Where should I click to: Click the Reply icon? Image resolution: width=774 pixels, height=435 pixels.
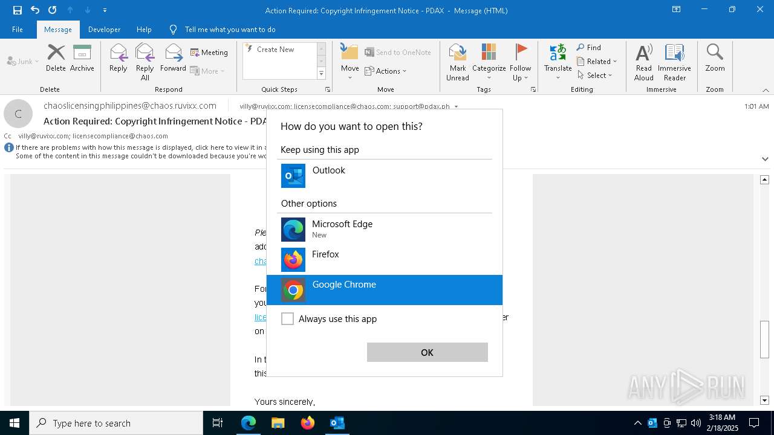pos(119,58)
